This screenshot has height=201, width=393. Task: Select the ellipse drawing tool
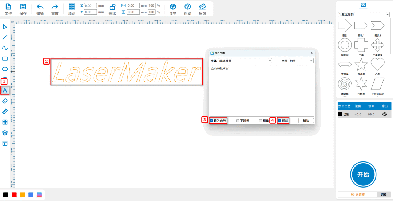click(5, 69)
